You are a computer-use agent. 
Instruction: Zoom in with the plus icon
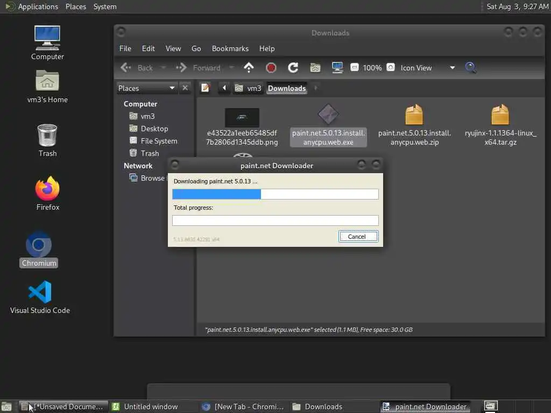[x=391, y=67]
